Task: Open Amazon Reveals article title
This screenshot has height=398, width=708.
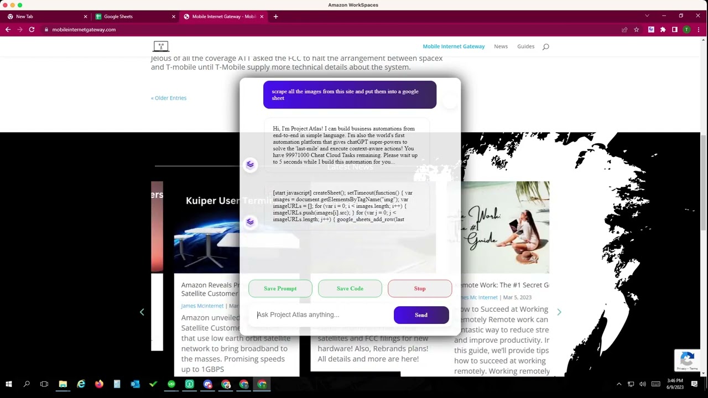Action: pyautogui.click(x=210, y=289)
